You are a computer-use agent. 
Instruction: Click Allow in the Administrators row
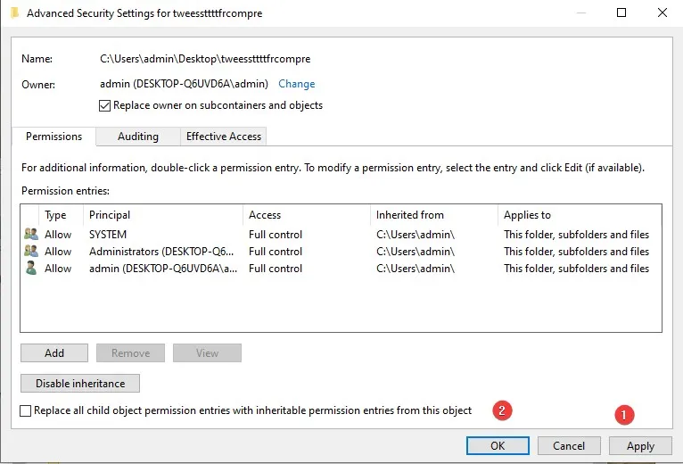58,252
